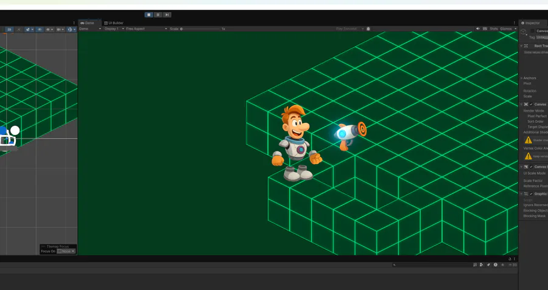This screenshot has width=548, height=290.
Task: Click the astronaut character in Game view
Action: click(x=297, y=143)
